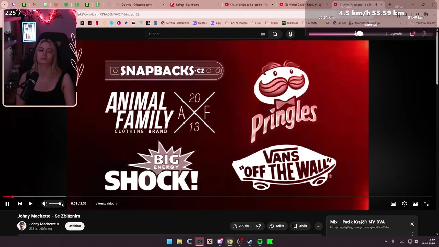Open Spotify from the taskbar
Image resolution: width=439 pixels, height=247 pixels.
point(260,242)
